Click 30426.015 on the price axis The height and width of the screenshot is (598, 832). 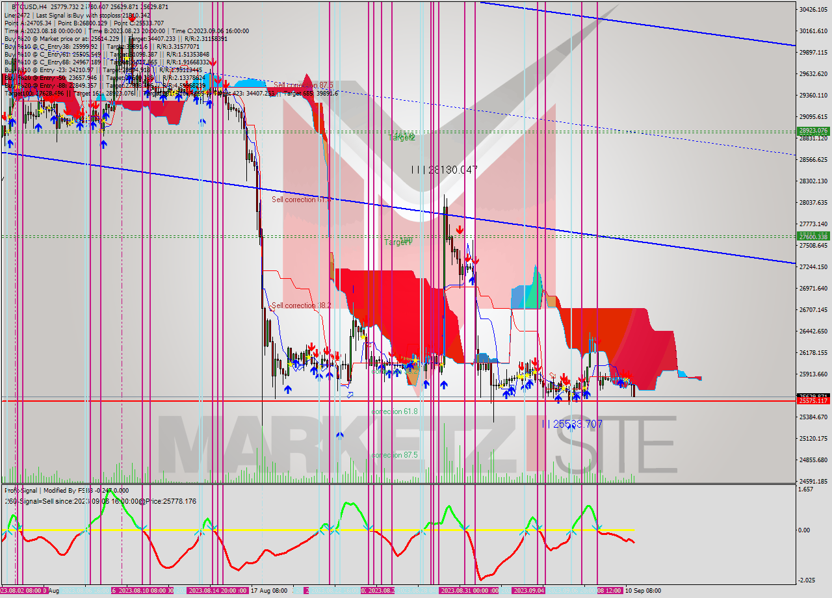(x=813, y=9)
